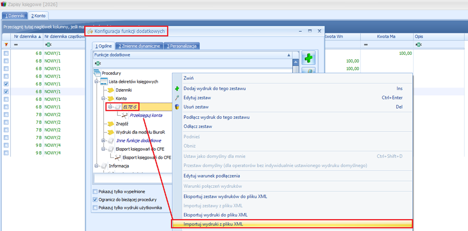This screenshot has height=231, width=468.
Task: Open the 3 Personalizacja tab
Action: (182, 46)
